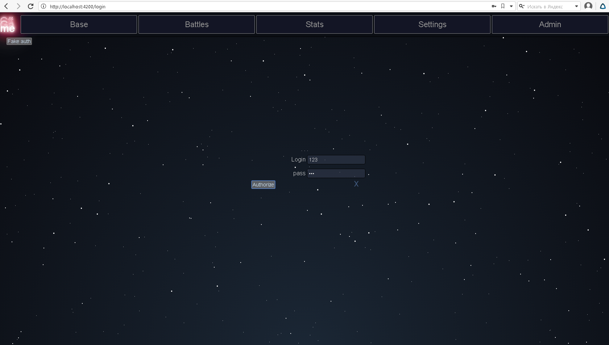Viewport: 609px width, 345px height.
Task: Open the search field dropdown arrow
Action: click(576, 6)
